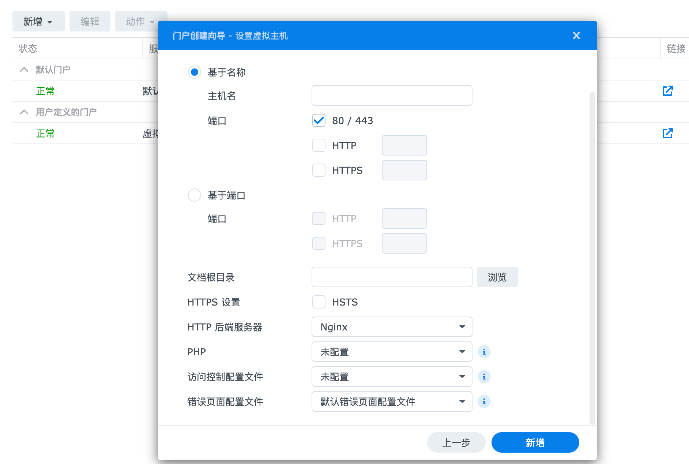Viewport: 689px width, 464px height.
Task: Close the portal creation wizard dialog
Action: [576, 35]
